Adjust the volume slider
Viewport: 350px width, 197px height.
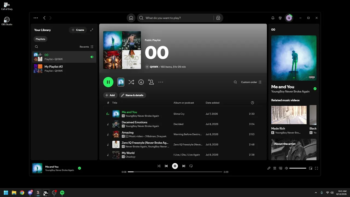pyautogui.click(x=298, y=168)
